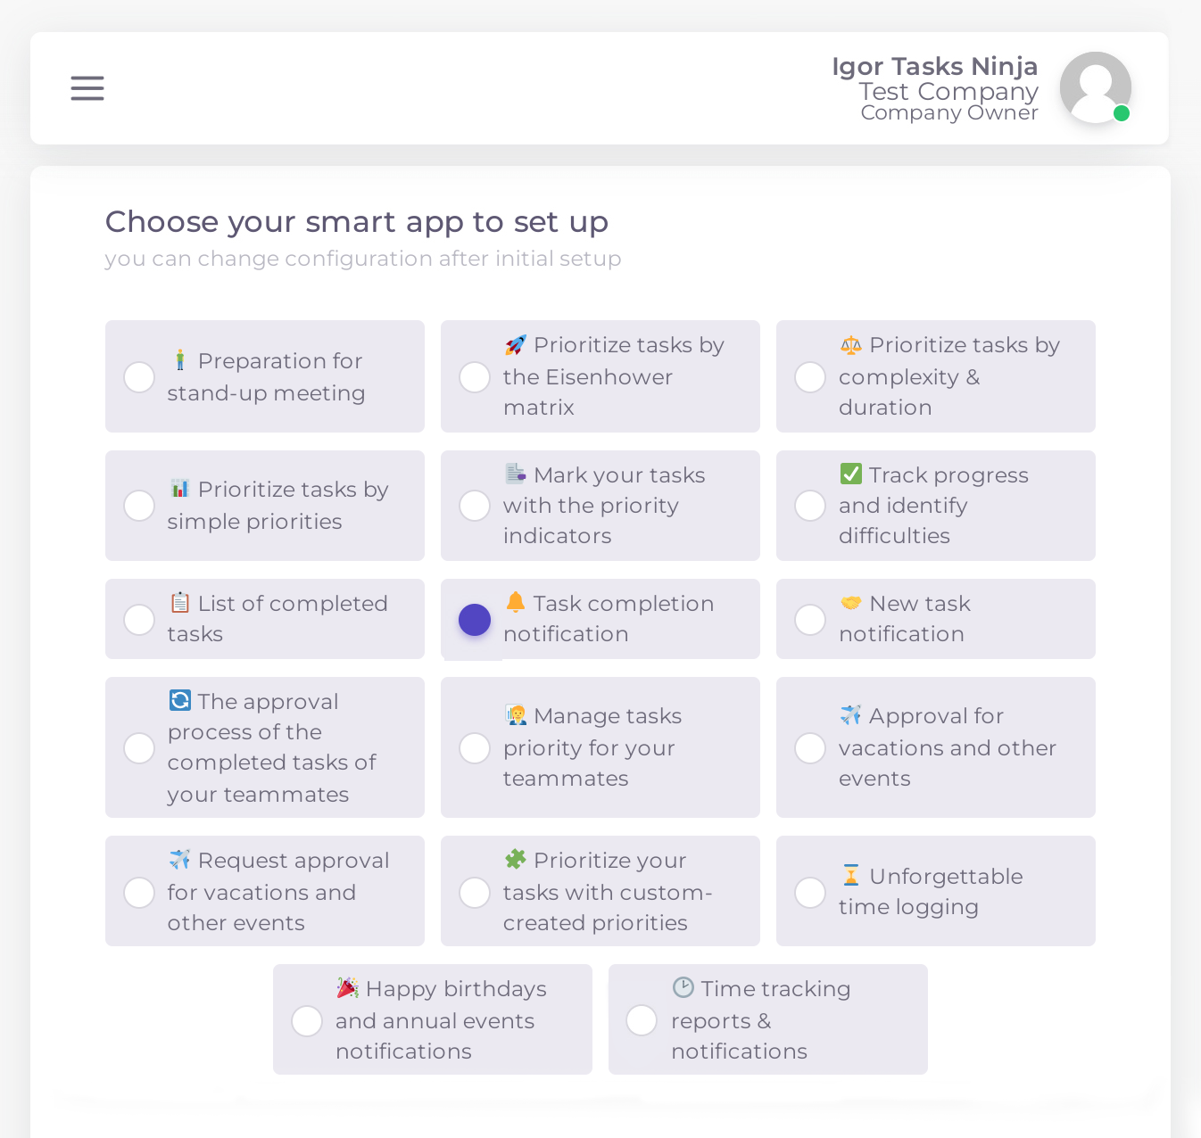Click the hourglass Unforgettable time logging icon

(x=851, y=875)
